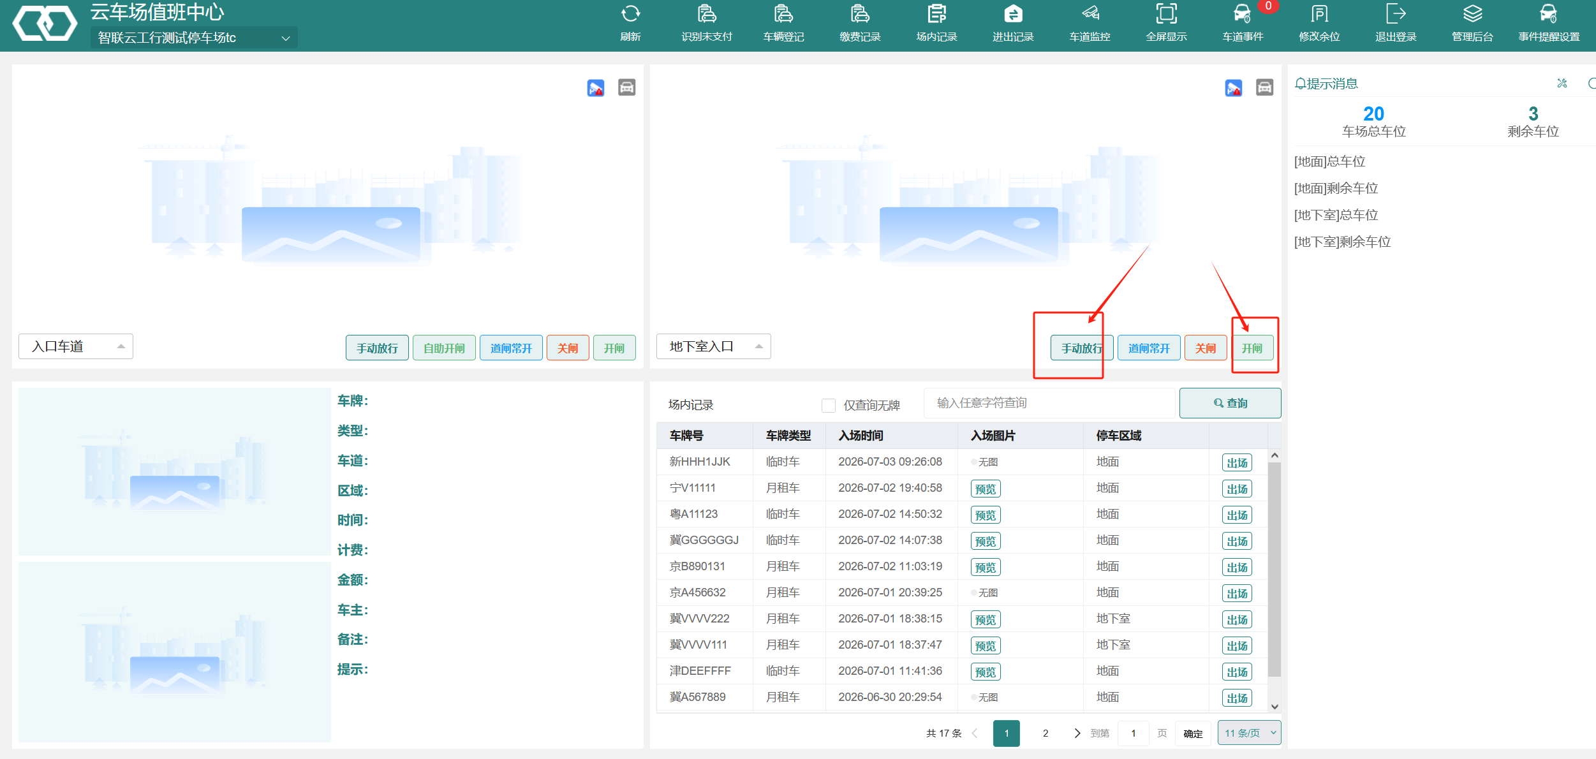Click 关闸 for 入口车道
The width and height of the screenshot is (1596, 759).
[x=568, y=348]
